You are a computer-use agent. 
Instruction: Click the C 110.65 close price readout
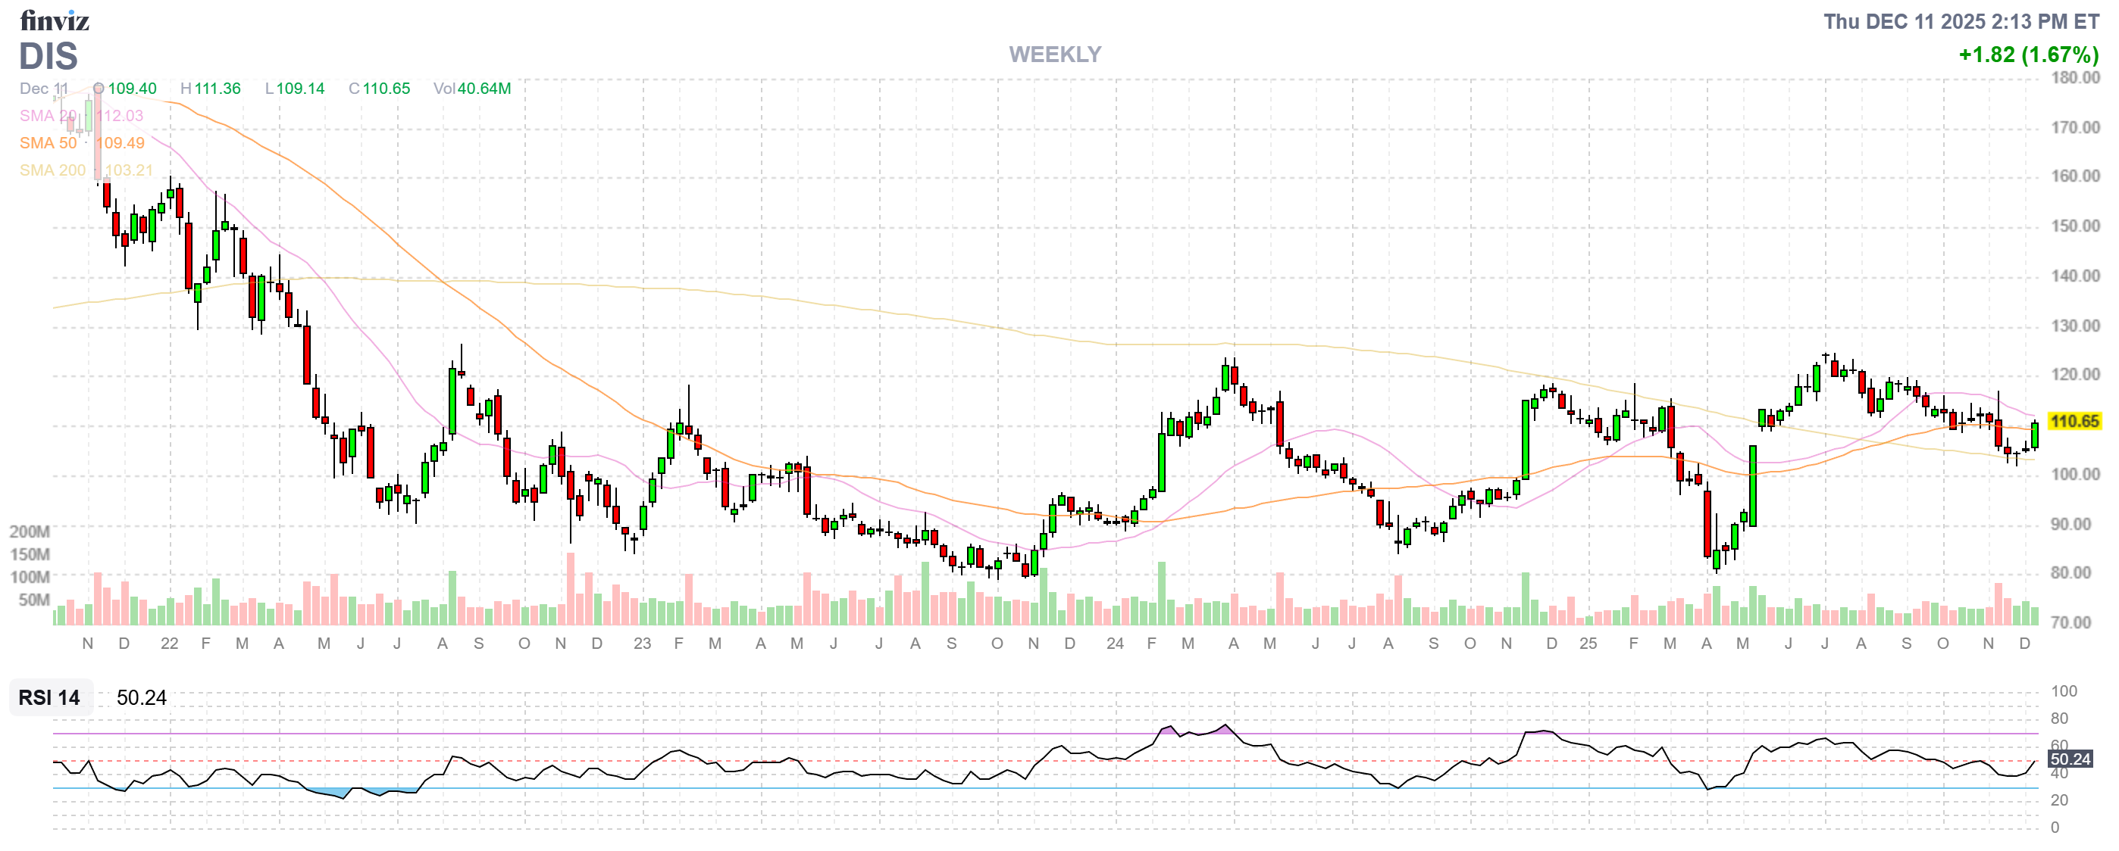click(379, 89)
